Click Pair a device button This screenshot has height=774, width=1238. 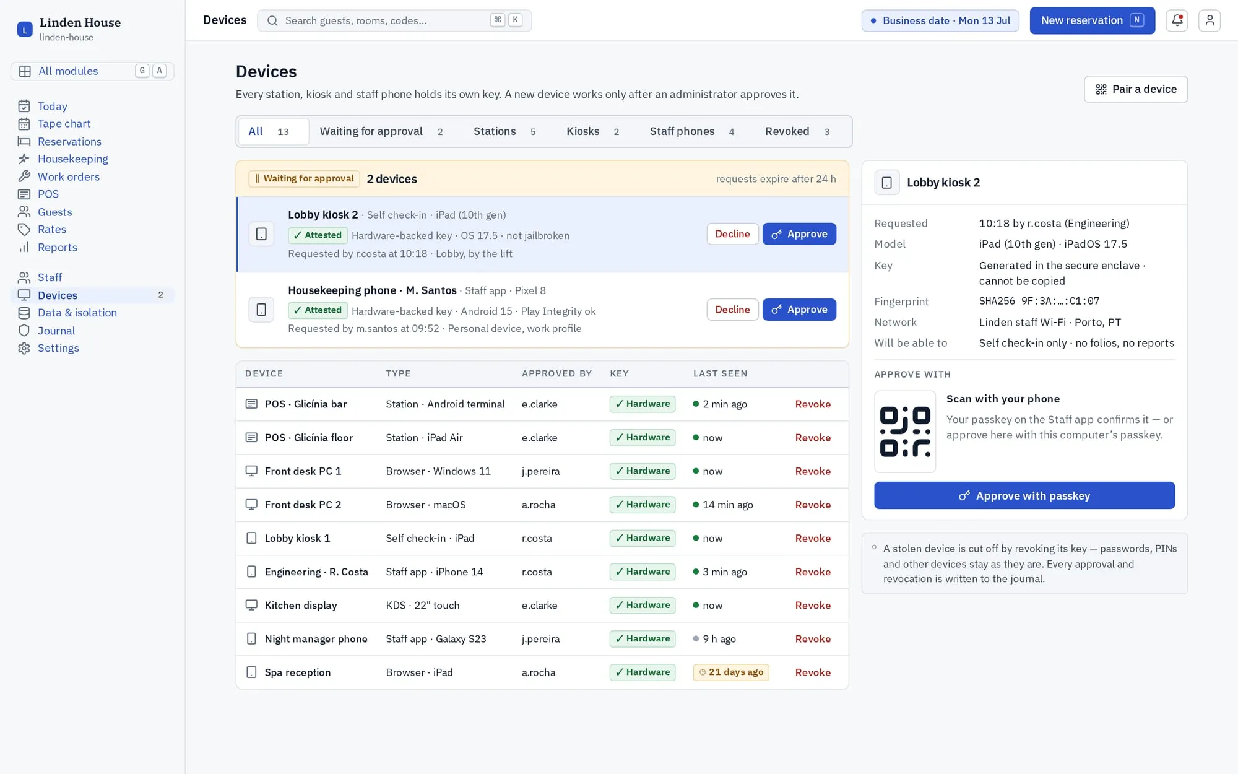[x=1135, y=89]
